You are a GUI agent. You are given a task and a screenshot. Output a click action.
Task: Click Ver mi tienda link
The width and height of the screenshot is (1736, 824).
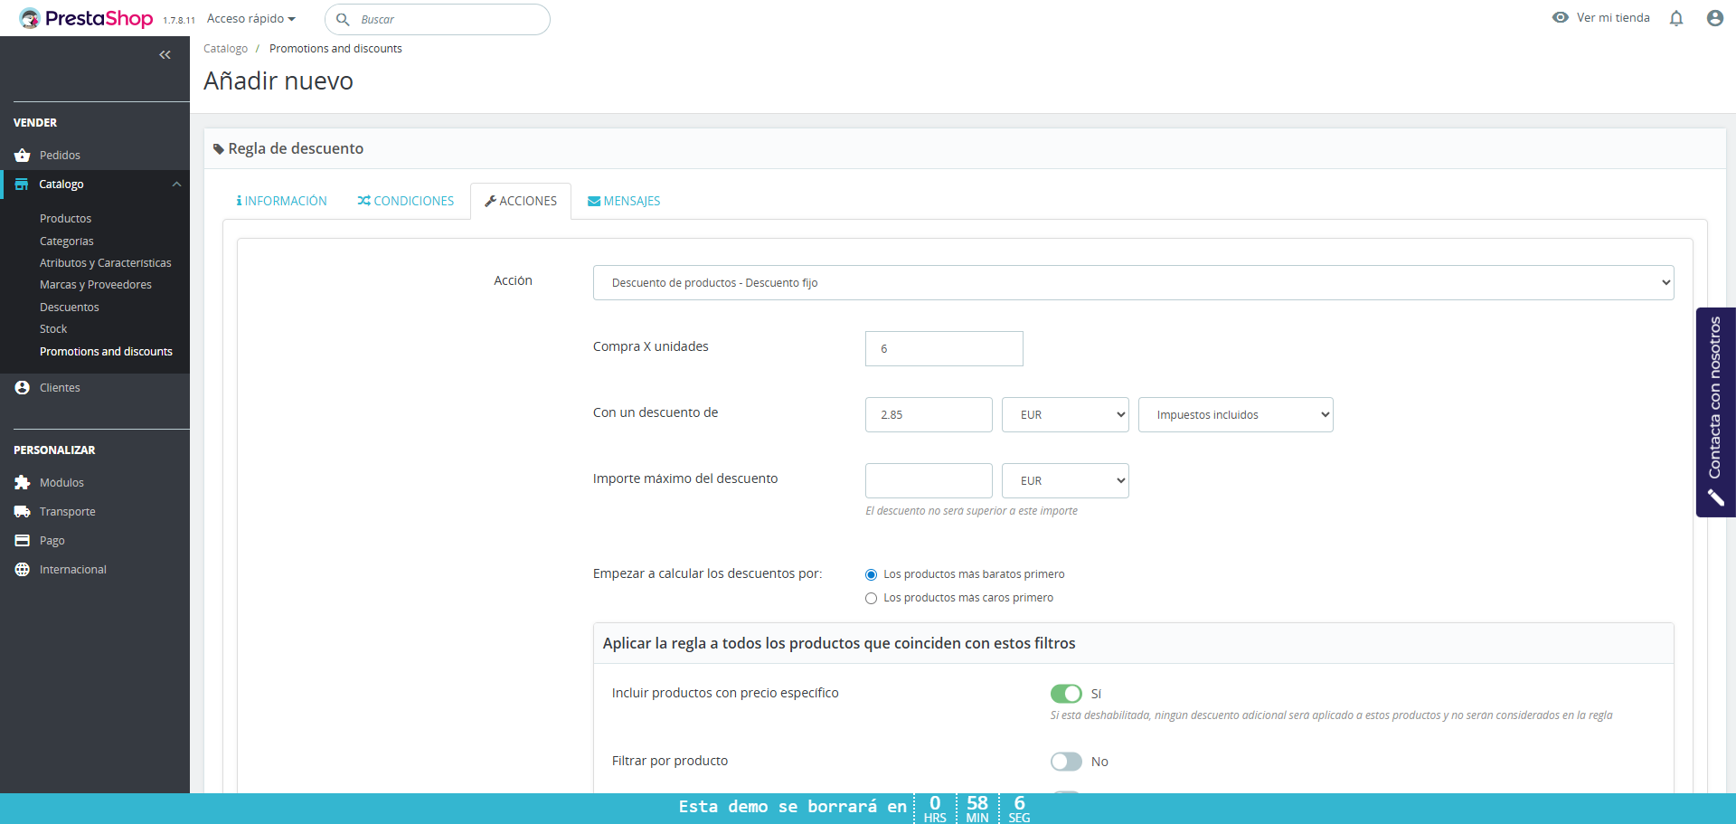1613,18
